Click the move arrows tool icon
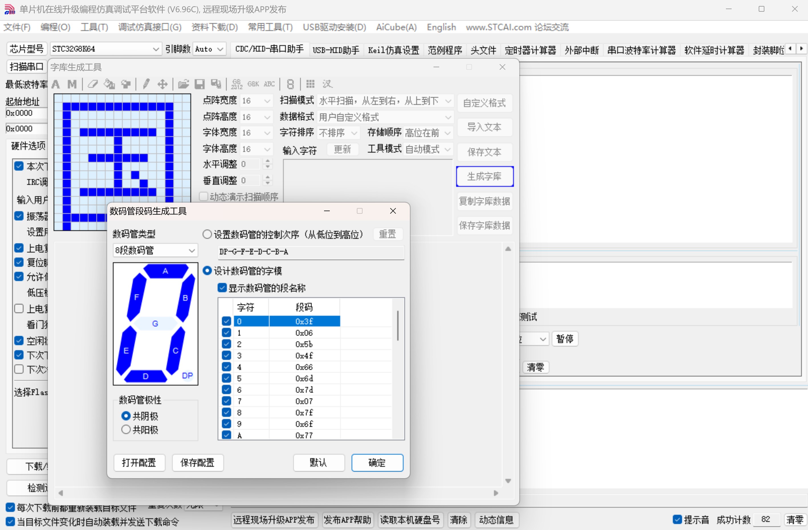808x530 pixels. pos(163,83)
